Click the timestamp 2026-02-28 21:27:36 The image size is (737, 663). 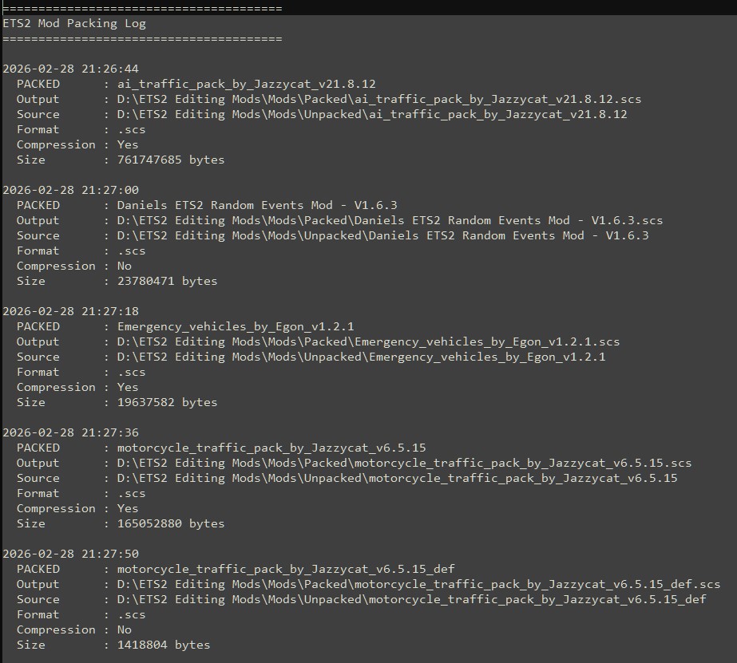pyautogui.click(x=70, y=432)
